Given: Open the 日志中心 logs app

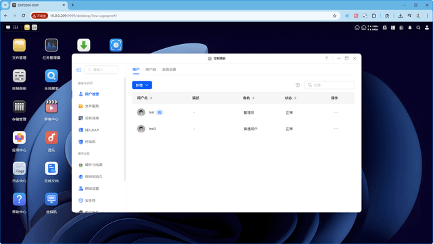Looking at the screenshot, I should [x=19, y=169].
